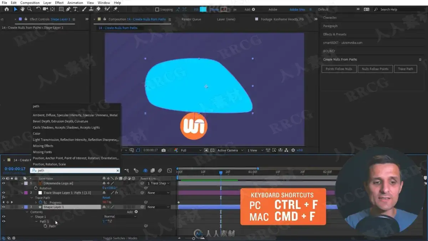This screenshot has width=428, height=241.
Task: Expand the Progress property
Action: [36, 202]
